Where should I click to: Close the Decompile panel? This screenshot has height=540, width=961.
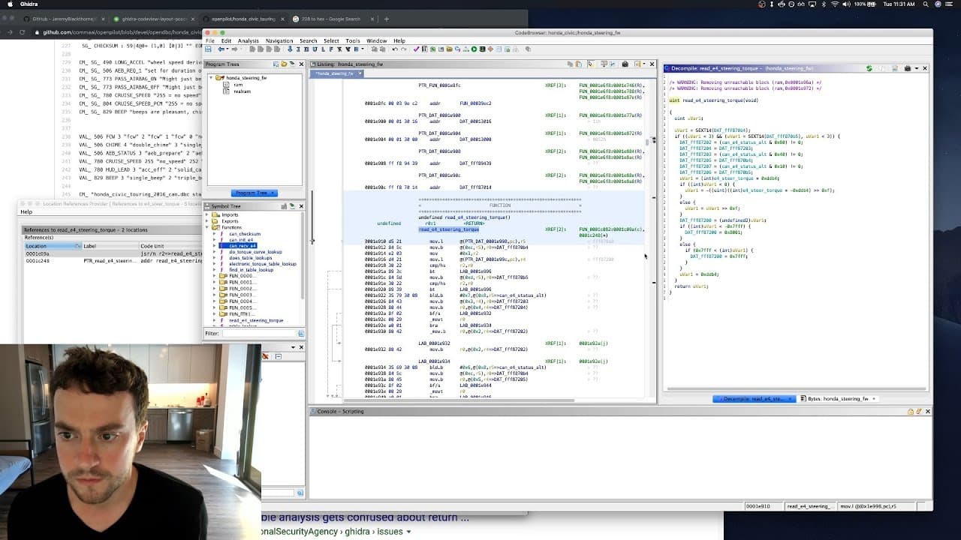[x=925, y=68]
